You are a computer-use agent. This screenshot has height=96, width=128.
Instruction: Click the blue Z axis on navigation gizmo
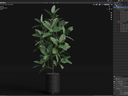point(109,7)
